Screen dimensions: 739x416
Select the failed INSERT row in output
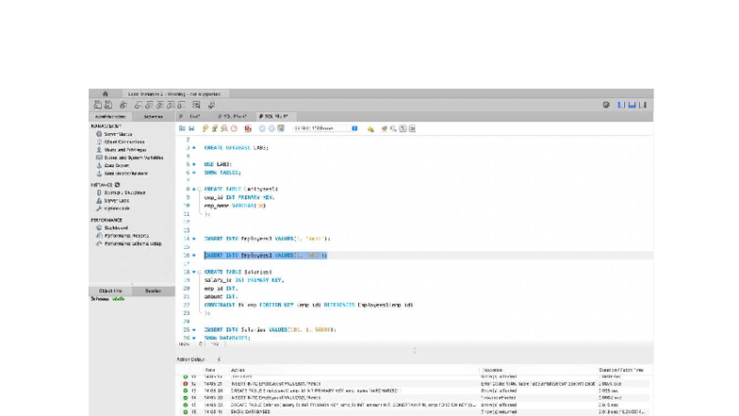pyautogui.click(x=415, y=384)
